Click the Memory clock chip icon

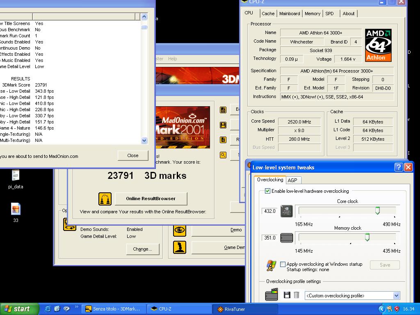click(286, 238)
